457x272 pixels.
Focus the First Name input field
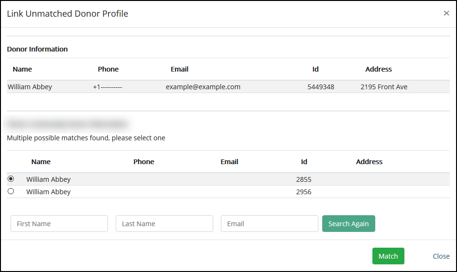point(59,224)
